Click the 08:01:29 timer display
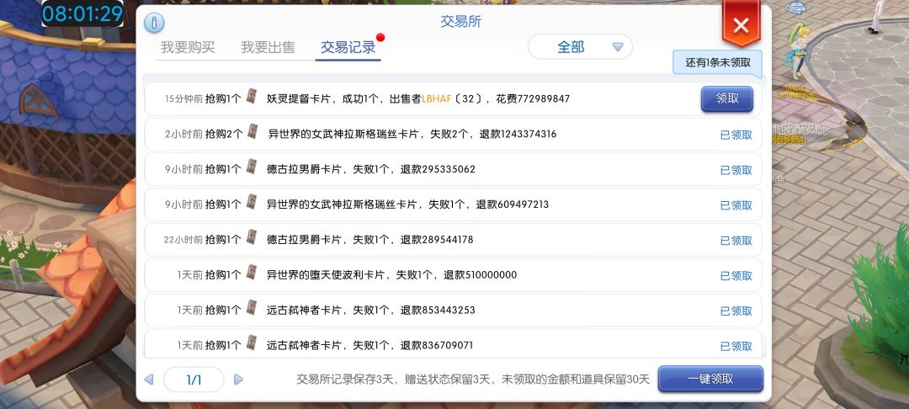This screenshot has width=909, height=409. coord(82,13)
